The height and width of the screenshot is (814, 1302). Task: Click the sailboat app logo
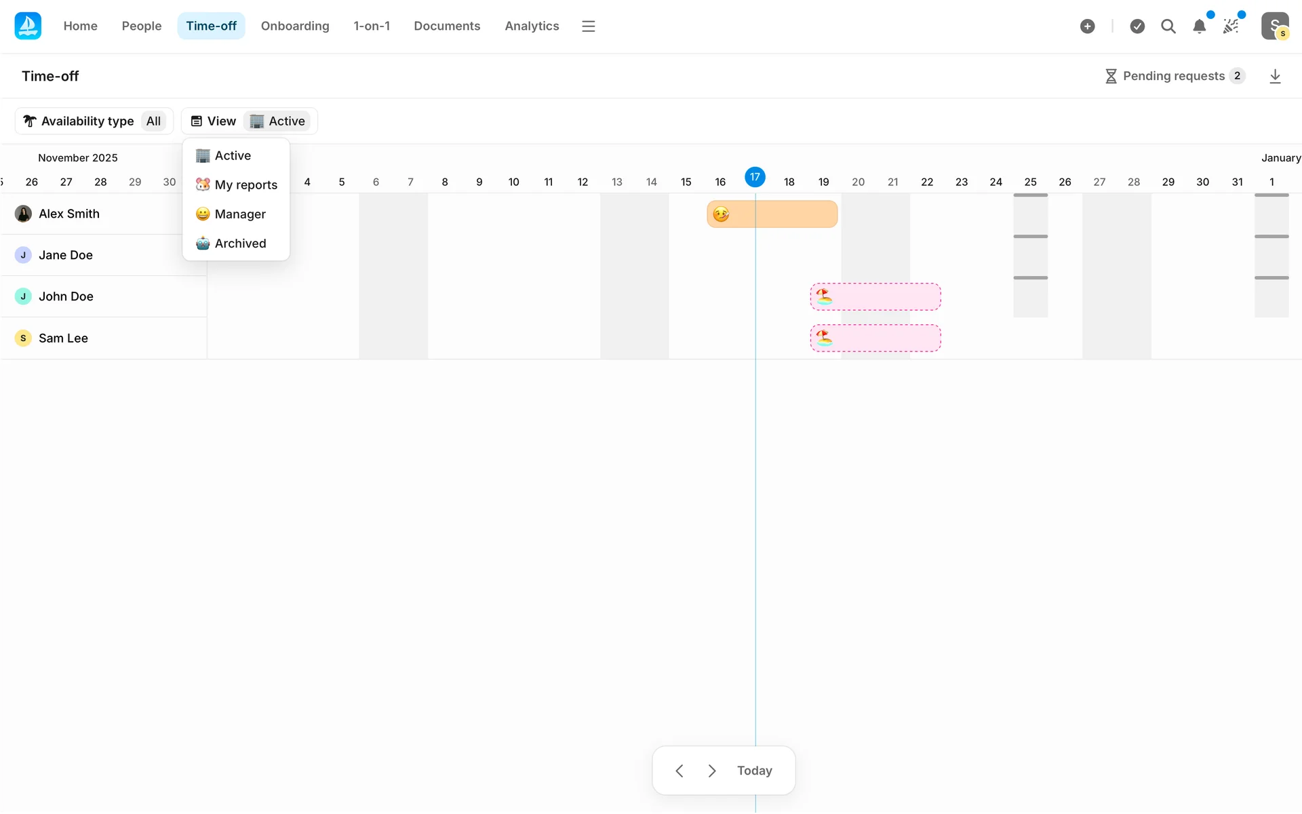(28, 26)
